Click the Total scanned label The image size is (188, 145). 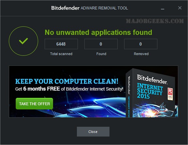[61, 54]
